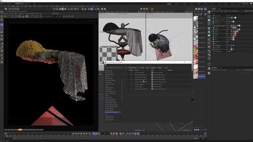Select the highlighted yellow pass tab below Live Viewer
This screenshot has width=253, height=142.
point(20,130)
